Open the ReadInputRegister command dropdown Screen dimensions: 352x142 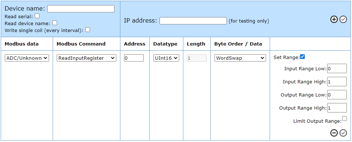[x=86, y=58]
